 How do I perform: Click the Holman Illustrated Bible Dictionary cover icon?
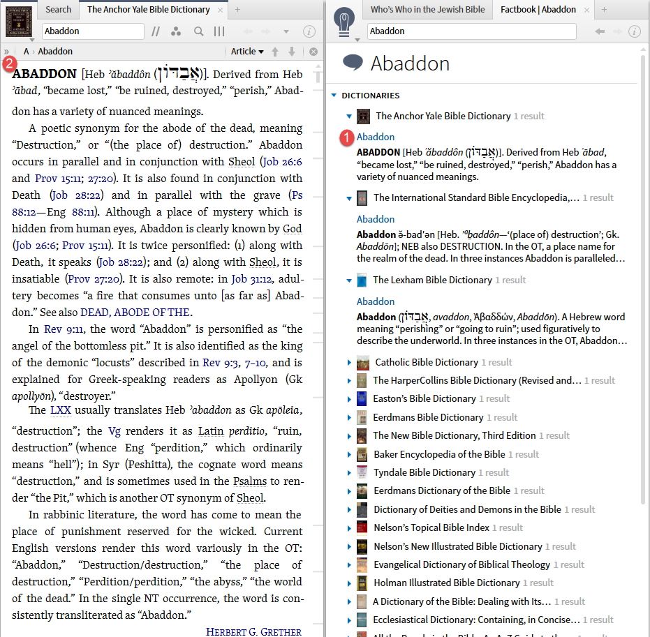tap(362, 583)
